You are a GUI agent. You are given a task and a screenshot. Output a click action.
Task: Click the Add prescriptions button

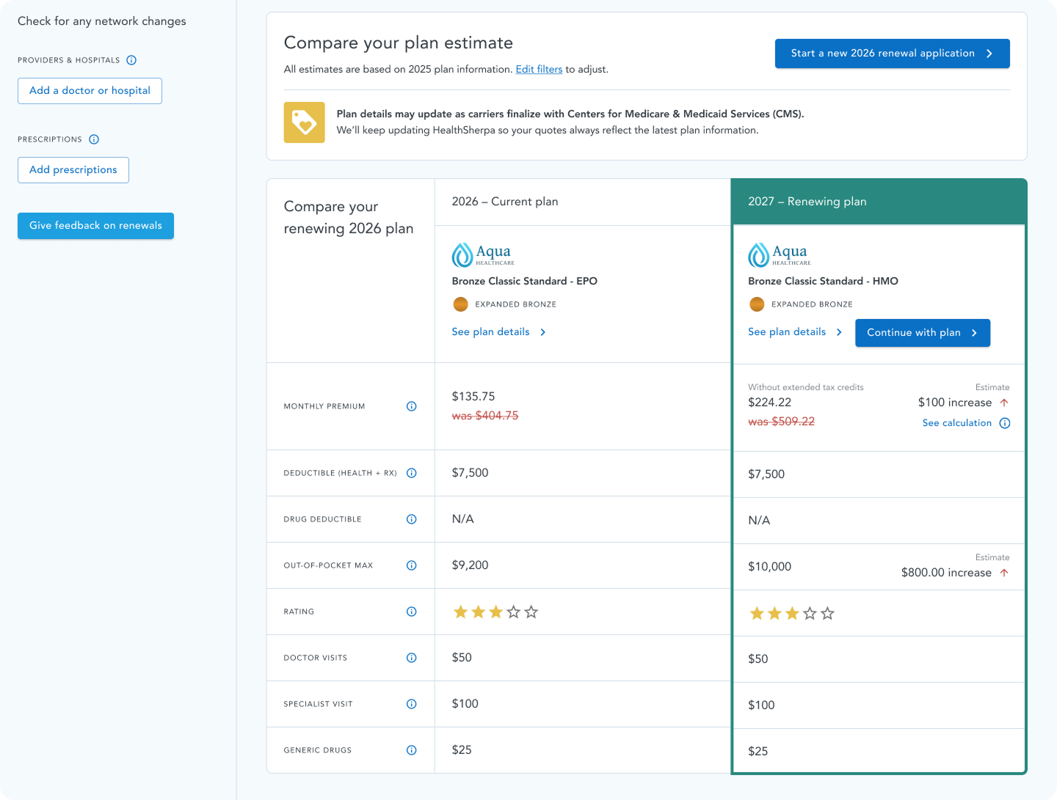[73, 170]
